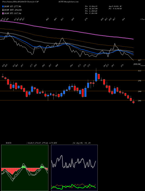Click the 311 price level label
145x191 pixels.
[139, 71]
